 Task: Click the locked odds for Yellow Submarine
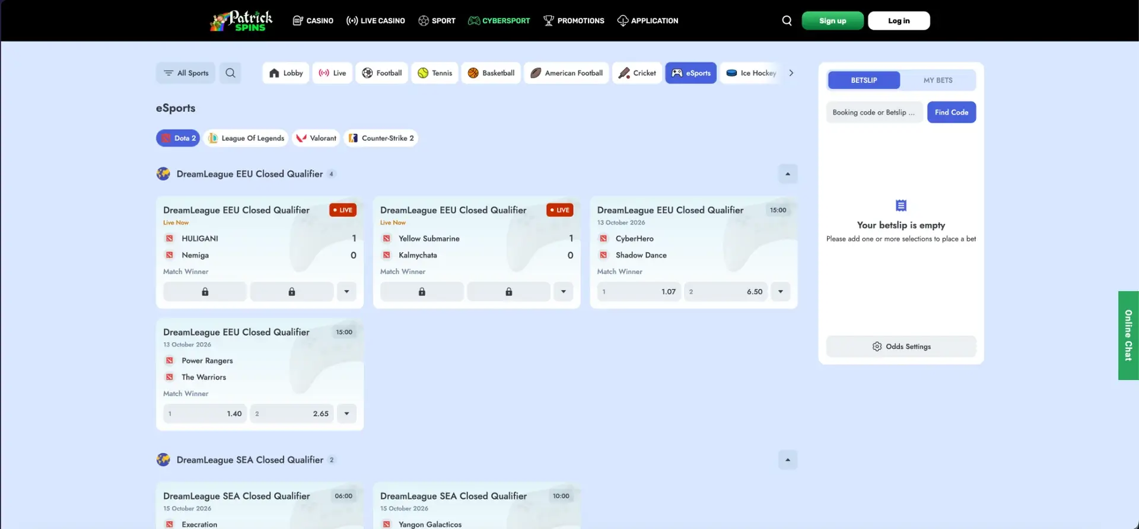point(422,292)
